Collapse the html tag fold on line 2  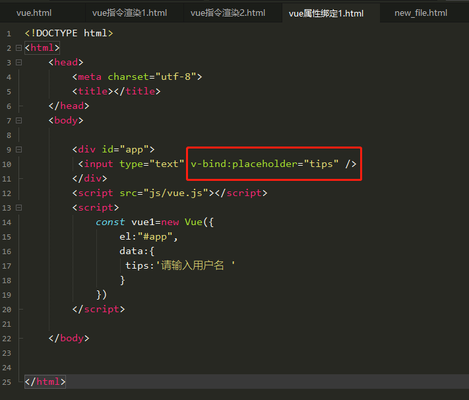point(18,48)
